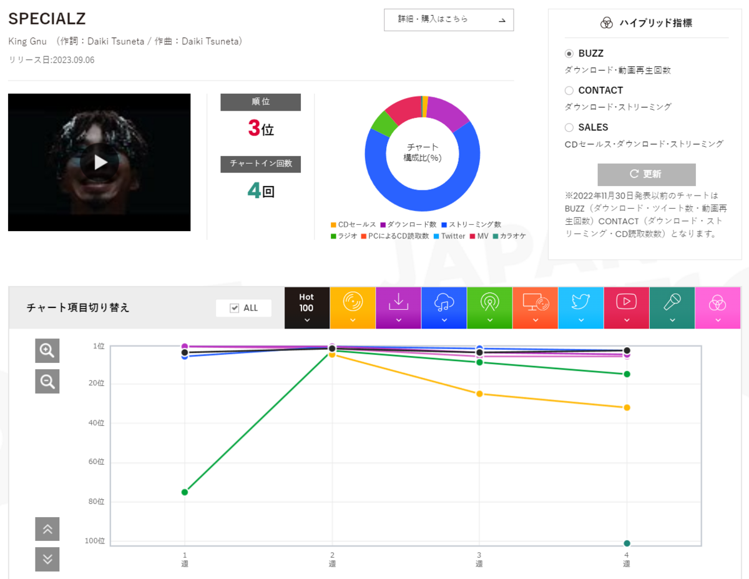Select the PC CD lookup icon tab
The width and height of the screenshot is (749, 579).
pos(535,308)
